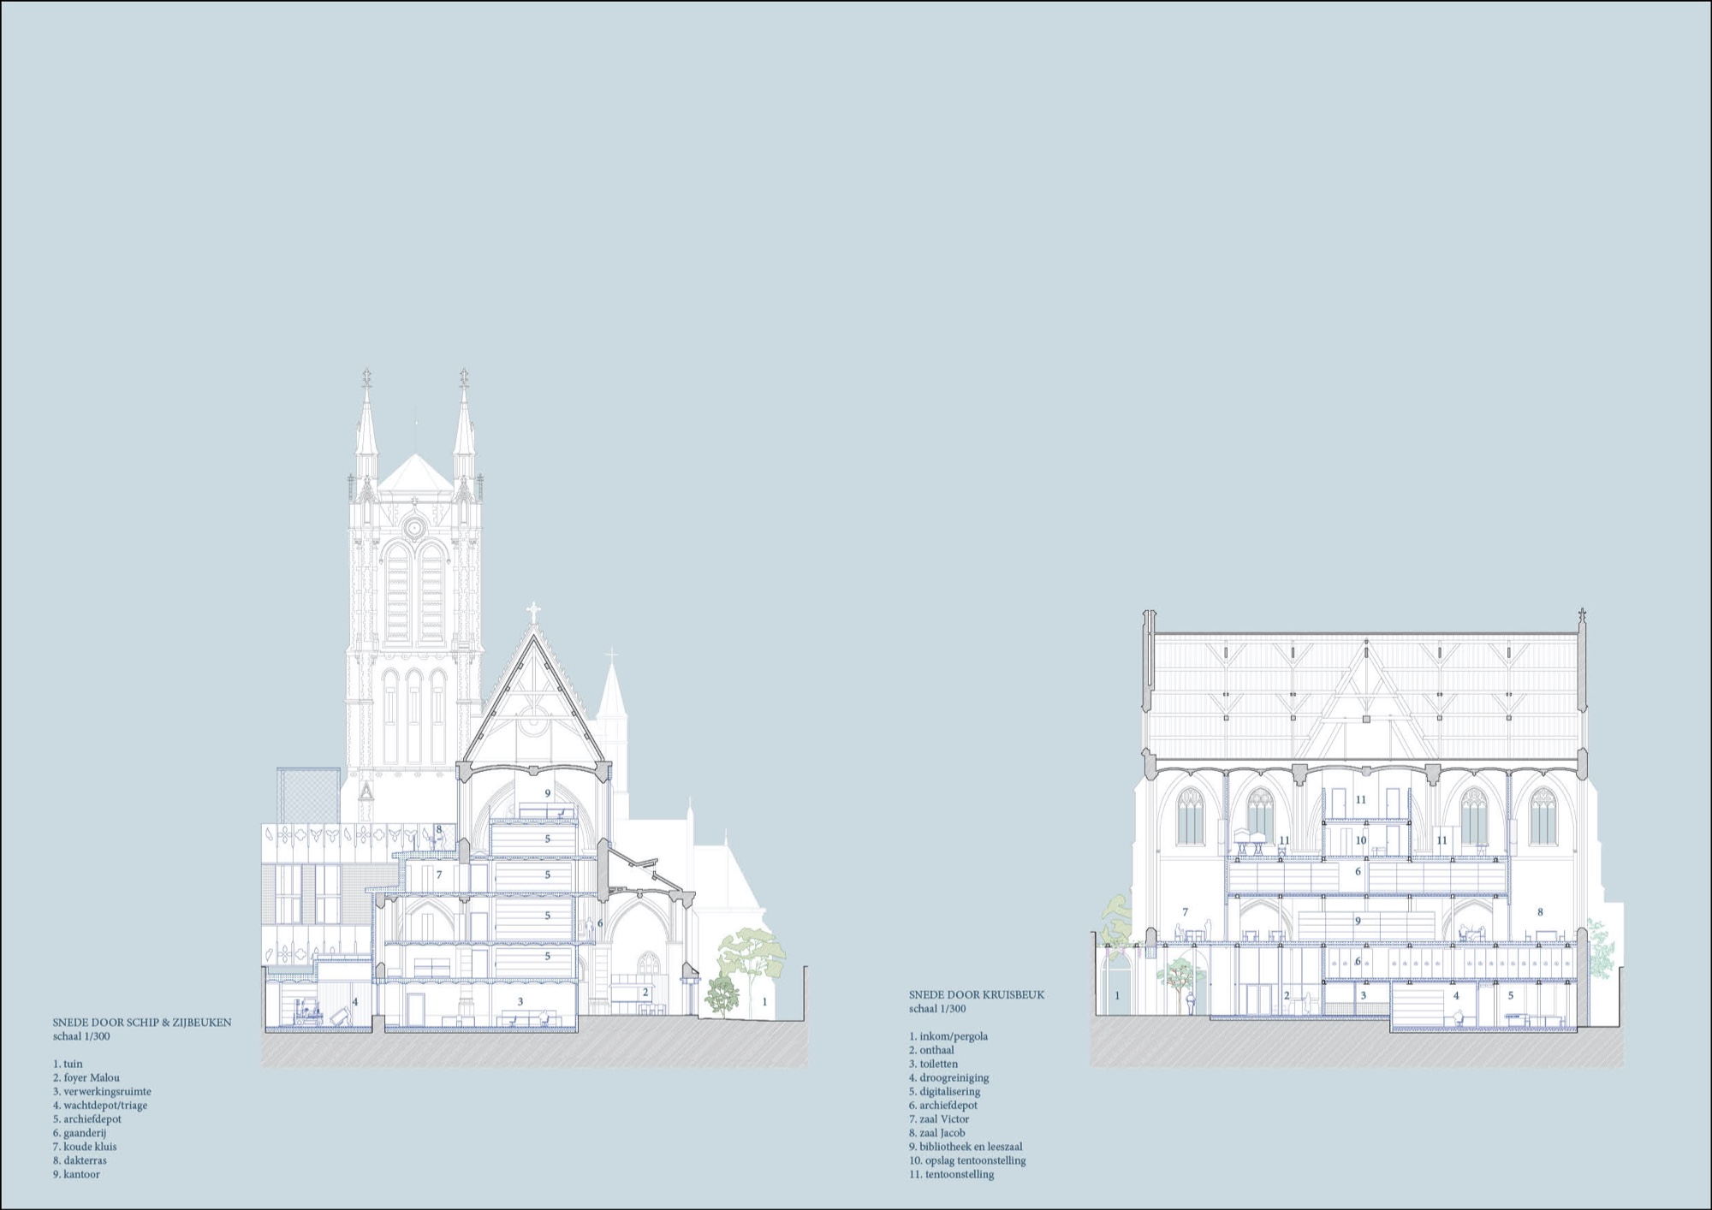1712x1210 pixels.
Task: Click '7. koude kluis' legend entry
Action: 85,1147
